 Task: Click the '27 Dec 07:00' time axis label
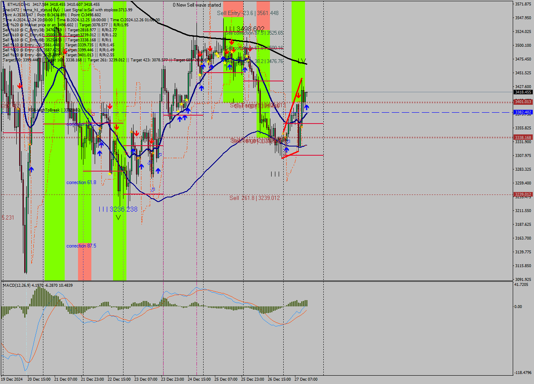(306, 379)
